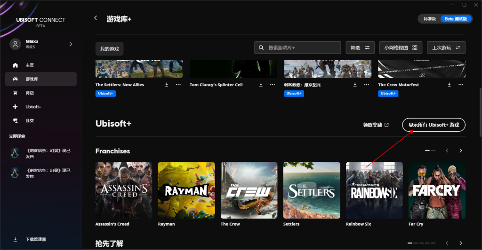Viewport: 482px width, 250px height.
Task: Click the 领取奖励 claim rewards link
Action: click(x=376, y=125)
